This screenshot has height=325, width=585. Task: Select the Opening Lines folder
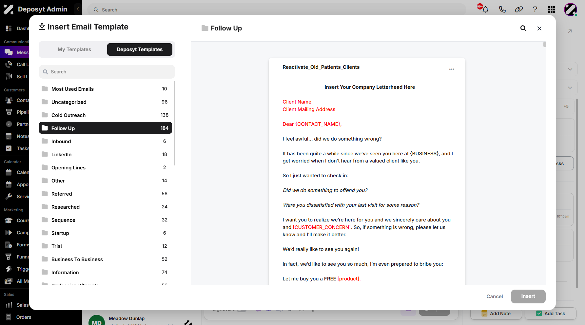[x=106, y=167]
